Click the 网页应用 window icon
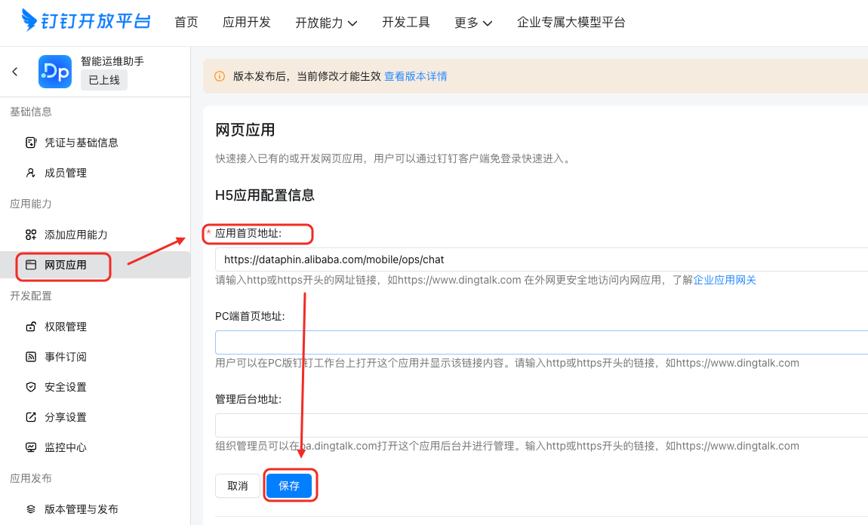Viewport: 868px width, 525px height. (x=31, y=265)
